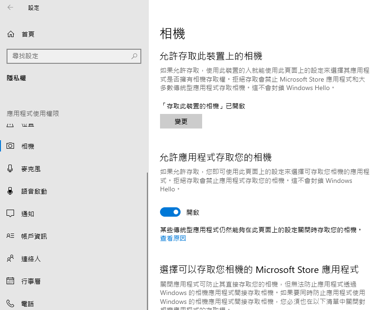Toggle the 允許應用程式存取您的相機 switch
The image size is (379, 310).
(x=170, y=212)
